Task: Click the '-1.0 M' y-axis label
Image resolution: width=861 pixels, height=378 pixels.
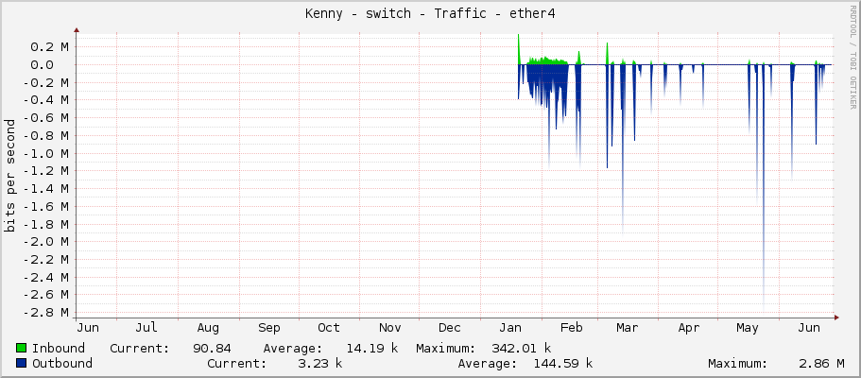Action: click(x=46, y=153)
